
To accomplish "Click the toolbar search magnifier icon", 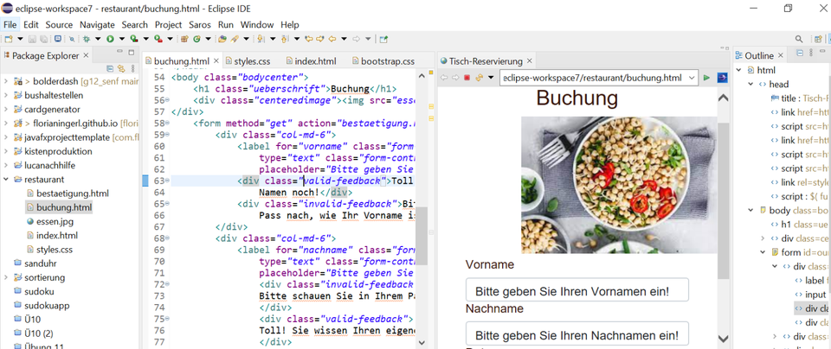I will tap(799, 39).
